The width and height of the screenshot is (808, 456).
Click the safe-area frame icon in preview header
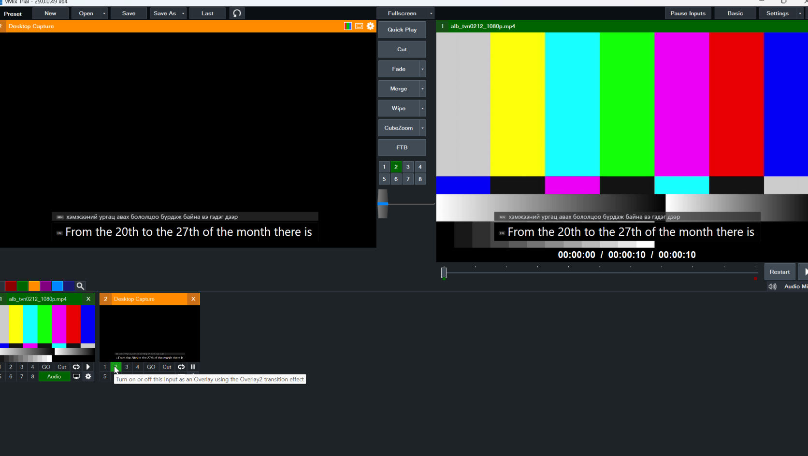pyautogui.click(x=359, y=26)
